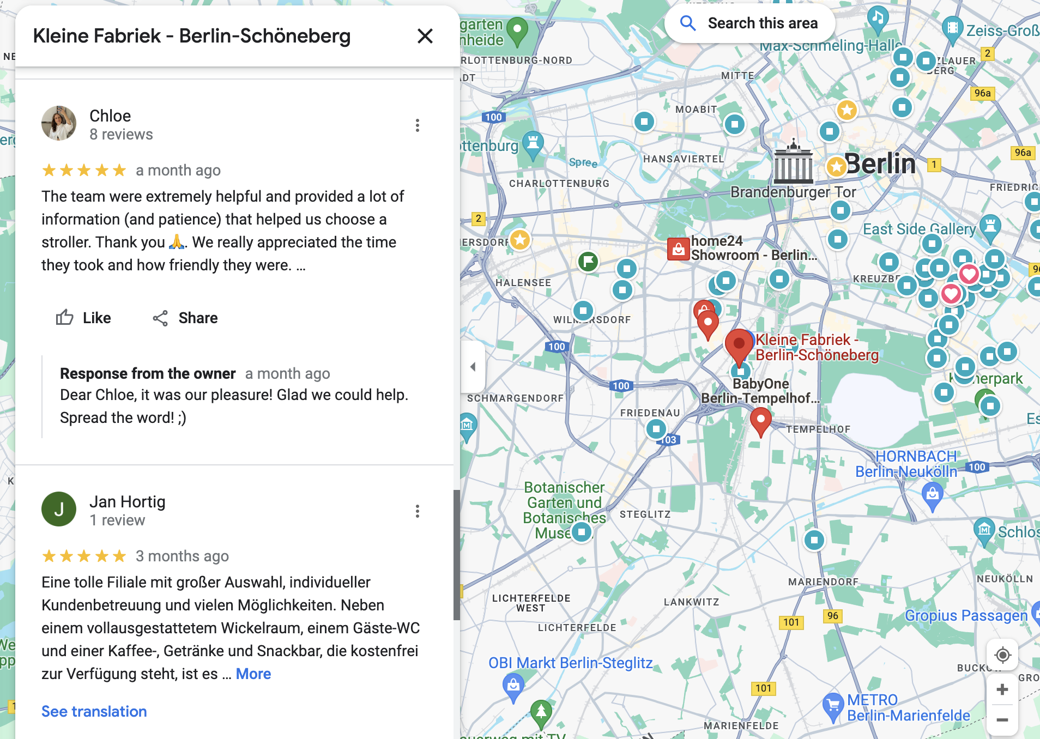Image resolution: width=1040 pixels, height=739 pixels.
Task: Open Chloe's profile picture
Action: 59,123
